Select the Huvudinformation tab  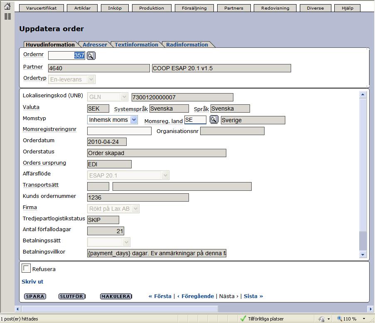pyautogui.click(x=50, y=45)
